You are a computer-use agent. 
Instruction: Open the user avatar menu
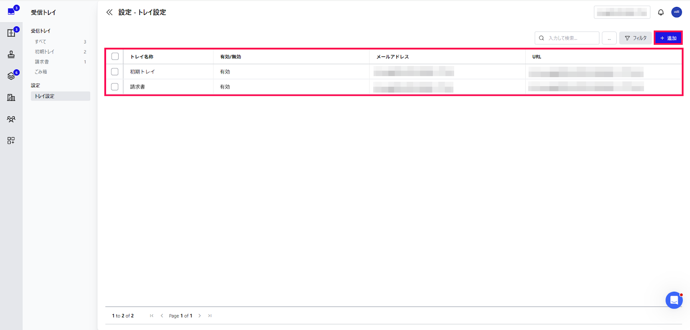click(677, 12)
